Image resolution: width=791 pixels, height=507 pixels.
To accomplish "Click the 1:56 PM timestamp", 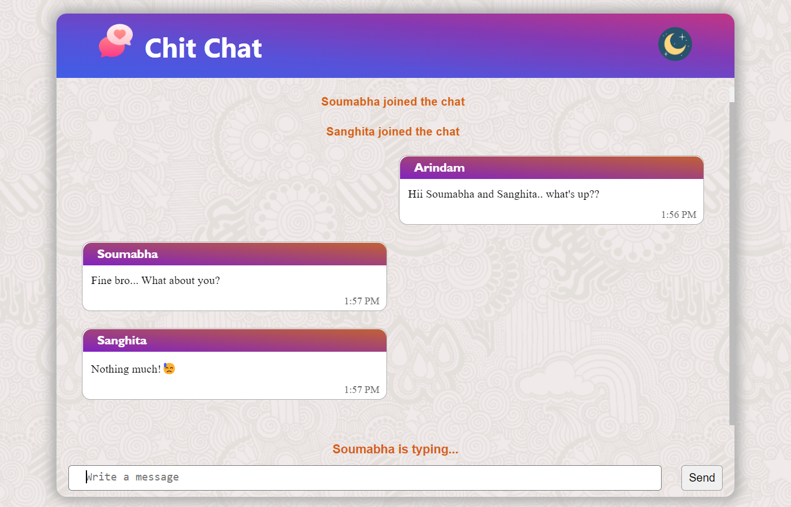I will tap(678, 215).
